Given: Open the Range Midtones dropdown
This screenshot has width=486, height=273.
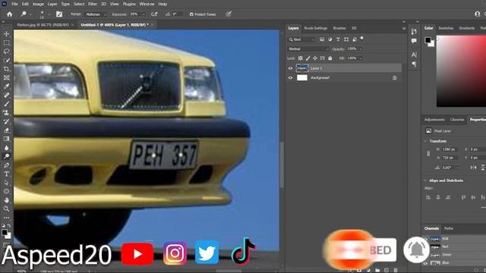Looking at the screenshot, I should tap(96, 14).
